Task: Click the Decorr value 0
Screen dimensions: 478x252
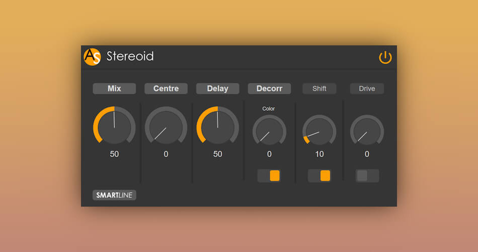Action: pyautogui.click(x=269, y=154)
